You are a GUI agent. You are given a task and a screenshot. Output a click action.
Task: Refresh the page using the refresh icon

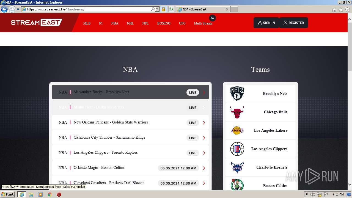click(171, 9)
